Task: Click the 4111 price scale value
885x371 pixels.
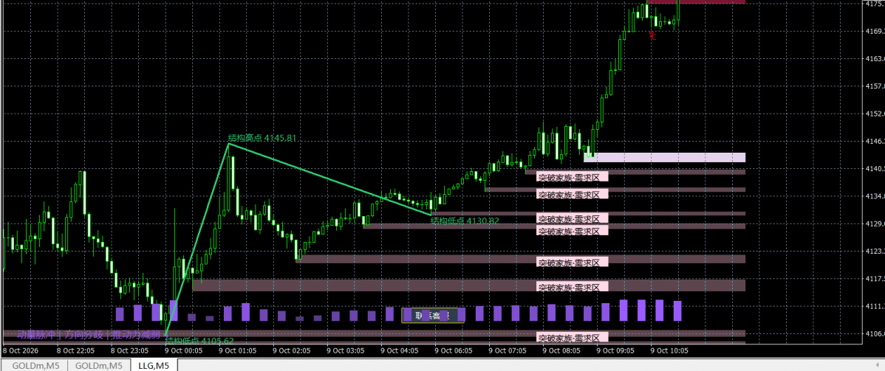Action: coord(874,306)
